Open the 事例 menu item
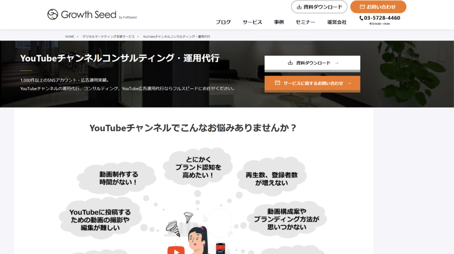 279,22
